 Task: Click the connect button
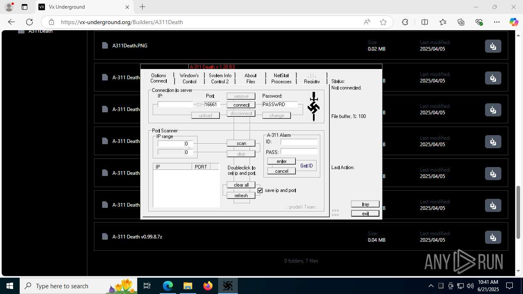241,105
